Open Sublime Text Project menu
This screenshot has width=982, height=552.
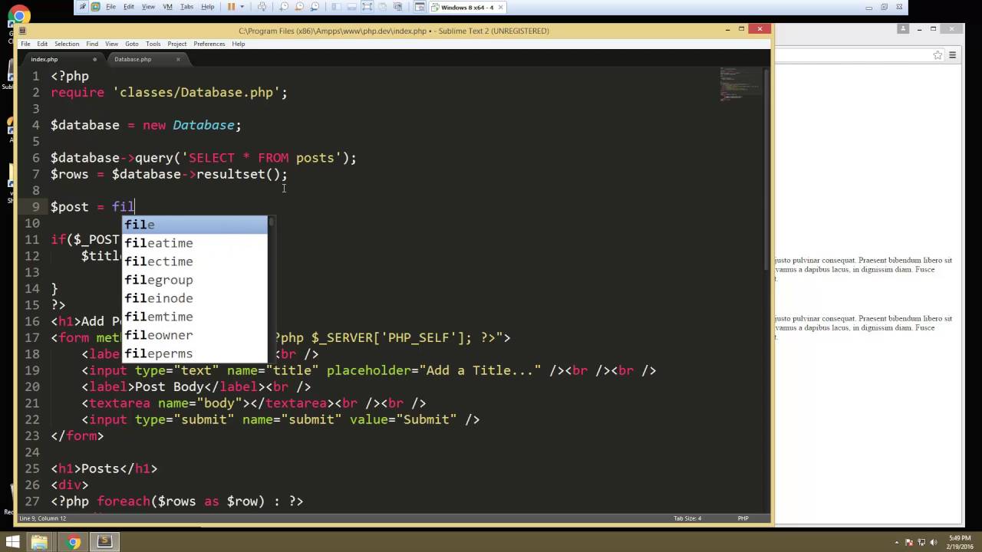[x=177, y=44]
